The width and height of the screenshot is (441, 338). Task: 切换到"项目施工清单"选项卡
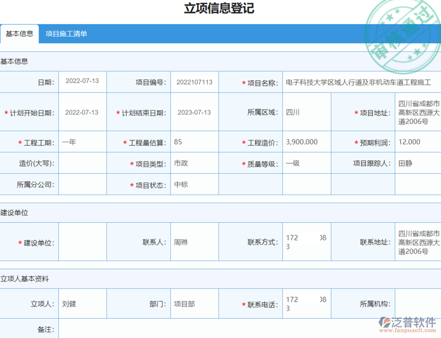pos(65,34)
